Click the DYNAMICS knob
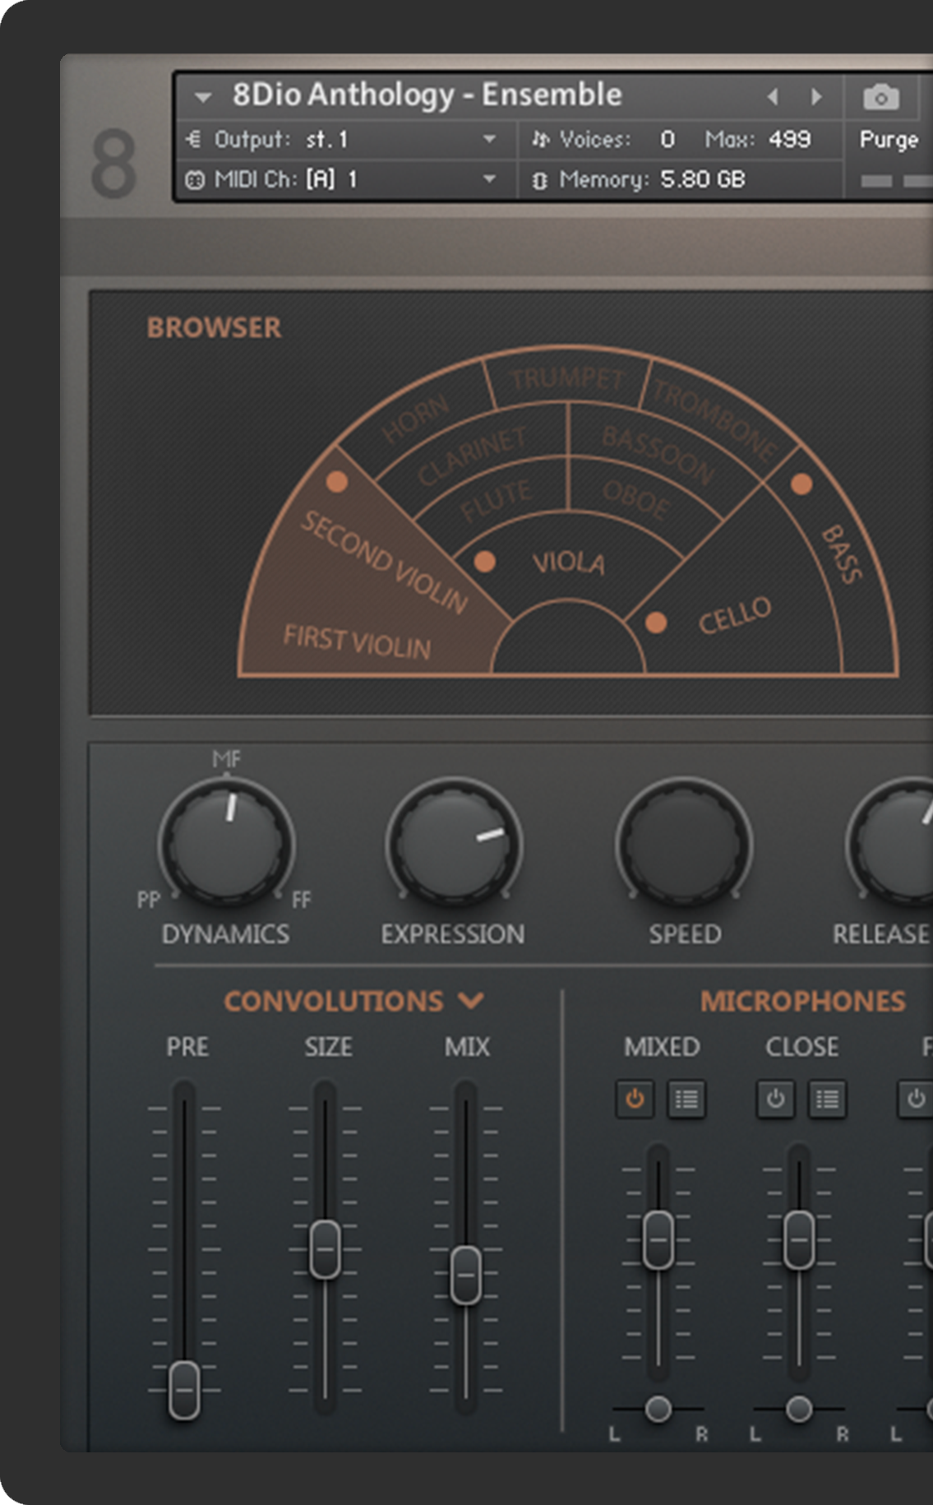The width and height of the screenshot is (933, 1505). (x=227, y=844)
